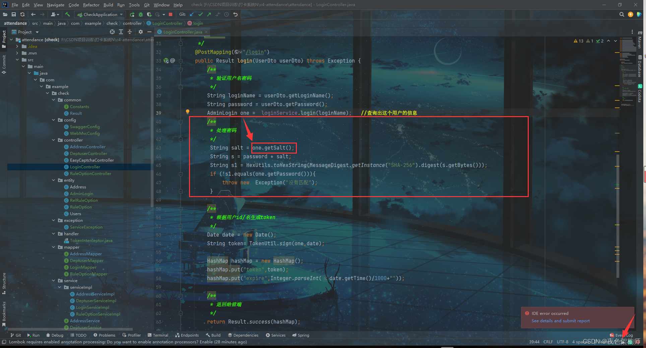This screenshot has width=646, height=348.
Task: Click the Debug bug icon in toolbar
Action: pos(141,14)
